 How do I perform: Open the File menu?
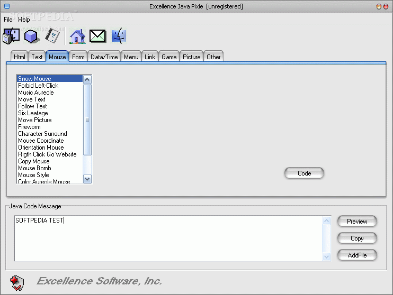8,20
